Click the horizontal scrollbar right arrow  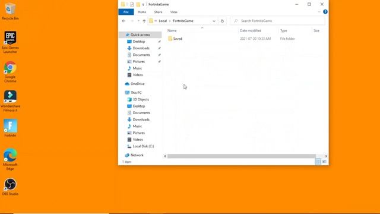(326, 156)
